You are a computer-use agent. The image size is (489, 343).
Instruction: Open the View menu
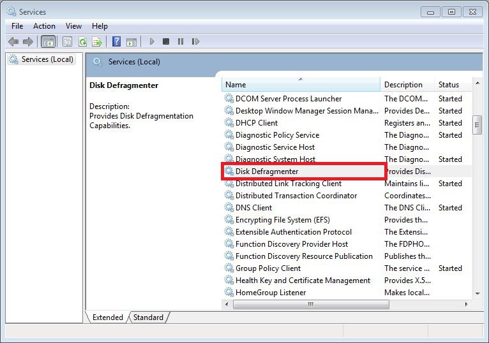coord(73,26)
